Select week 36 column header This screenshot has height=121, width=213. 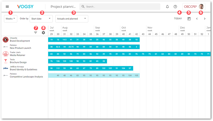pos(97,34)
